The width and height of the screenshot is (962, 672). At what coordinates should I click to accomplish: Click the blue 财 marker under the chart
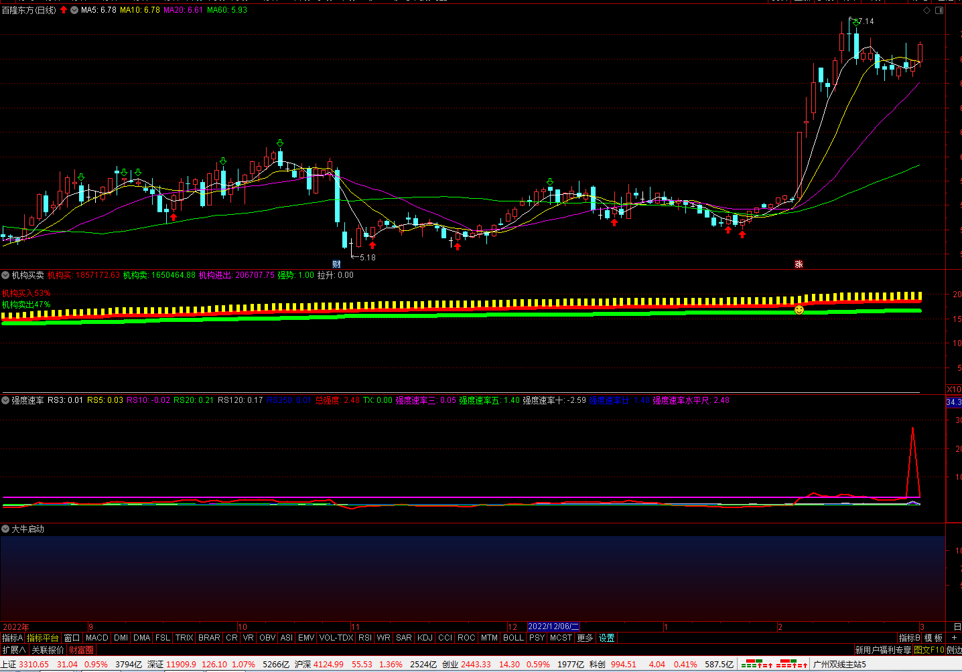tap(336, 264)
